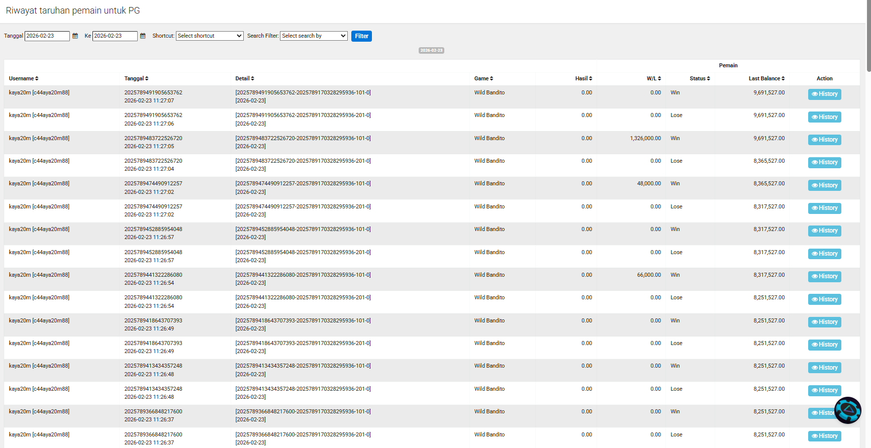Select last balance 8,317,527.00 in 11:27:02 Lose row
Image resolution: width=871 pixels, height=448 pixels.
coord(769,207)
